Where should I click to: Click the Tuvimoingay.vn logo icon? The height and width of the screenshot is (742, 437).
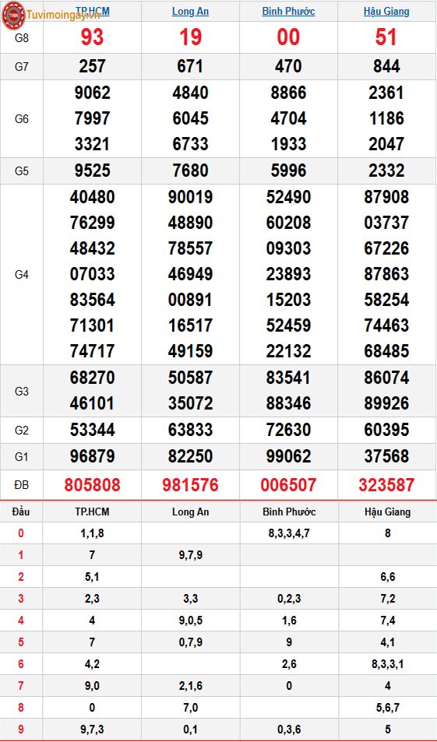12,15
